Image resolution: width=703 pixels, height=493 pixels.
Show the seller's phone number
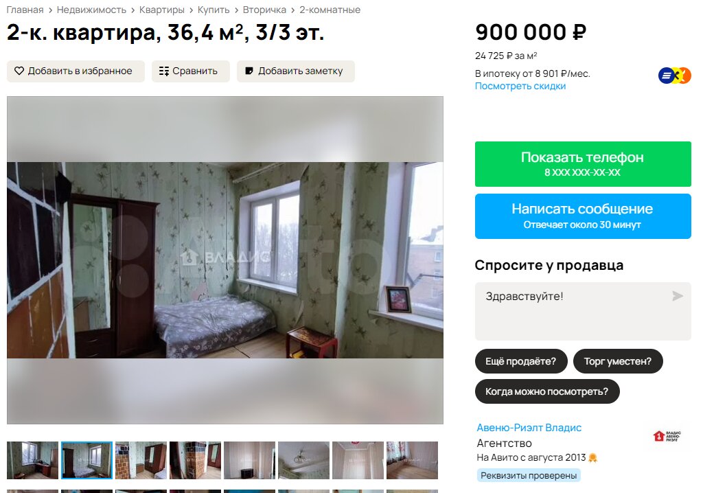coord(583,163)
